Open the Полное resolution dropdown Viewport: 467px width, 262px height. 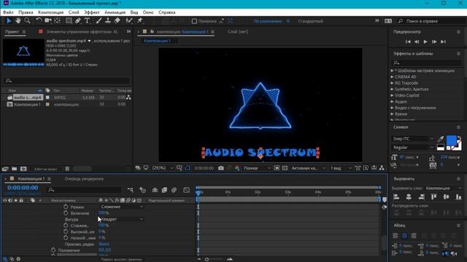click(x=257, y=168)
